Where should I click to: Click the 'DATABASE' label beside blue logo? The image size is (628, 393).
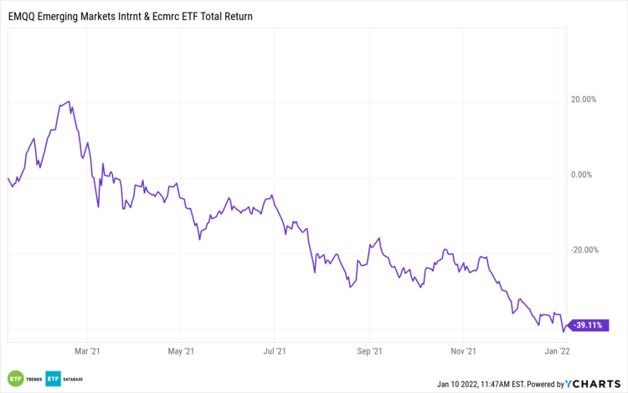pyautogui.click(x=74, y=378)
